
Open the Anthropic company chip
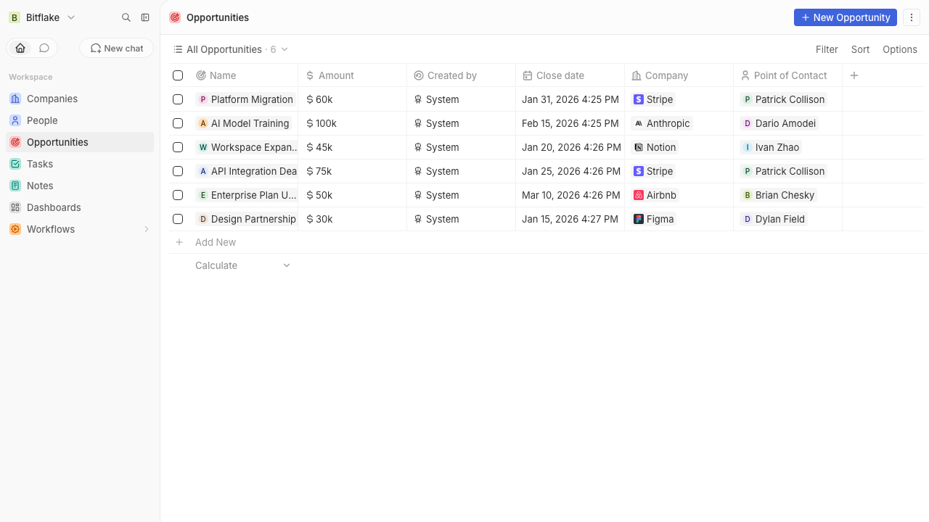[661, 123]
